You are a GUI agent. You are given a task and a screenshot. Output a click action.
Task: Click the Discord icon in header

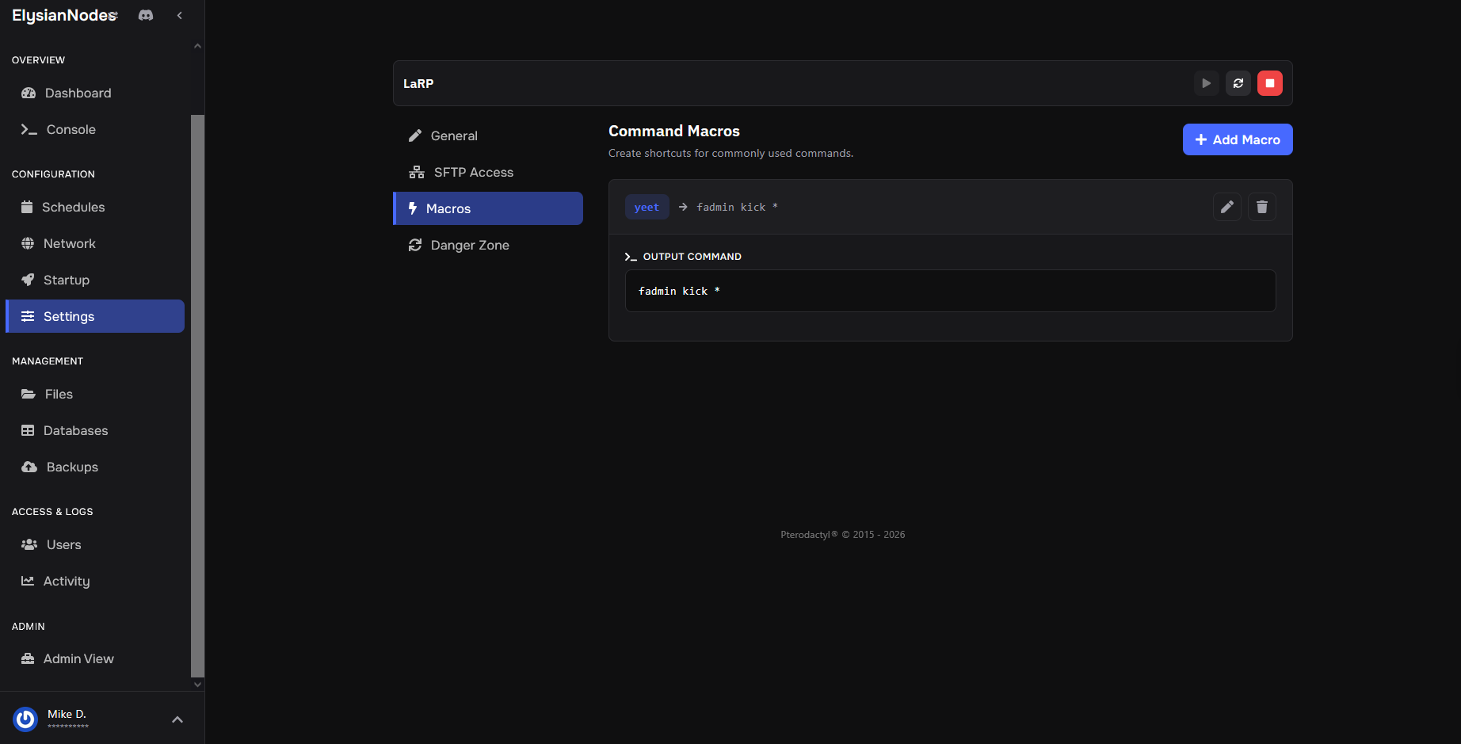146,15
